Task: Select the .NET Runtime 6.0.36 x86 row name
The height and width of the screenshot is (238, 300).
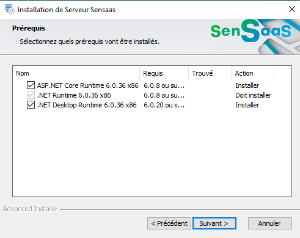Action: [x=74, y=95]
